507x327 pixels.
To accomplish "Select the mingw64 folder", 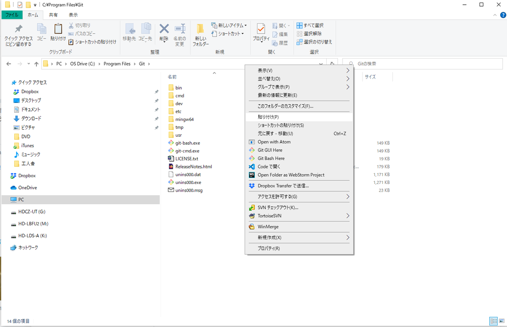I will [181, 119].
